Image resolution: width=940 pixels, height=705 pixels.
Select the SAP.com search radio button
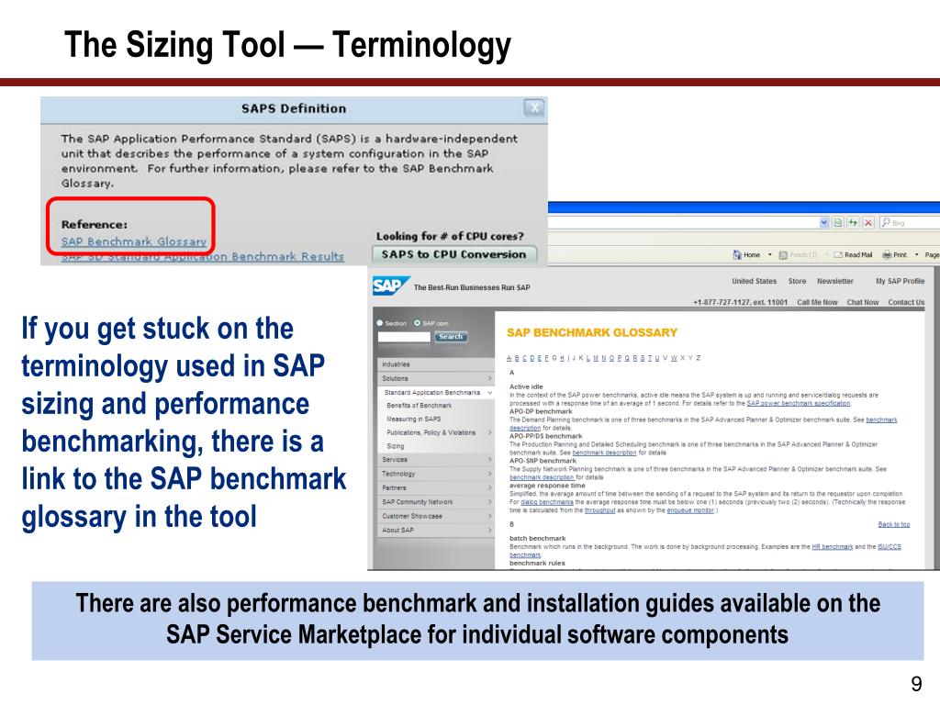click(x=418, y=323)
